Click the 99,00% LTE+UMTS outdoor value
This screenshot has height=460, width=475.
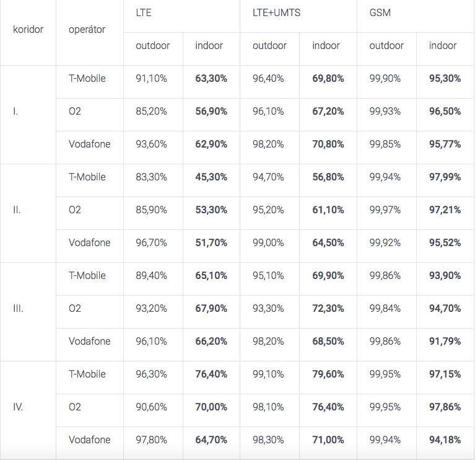click(x=268, y=242)
